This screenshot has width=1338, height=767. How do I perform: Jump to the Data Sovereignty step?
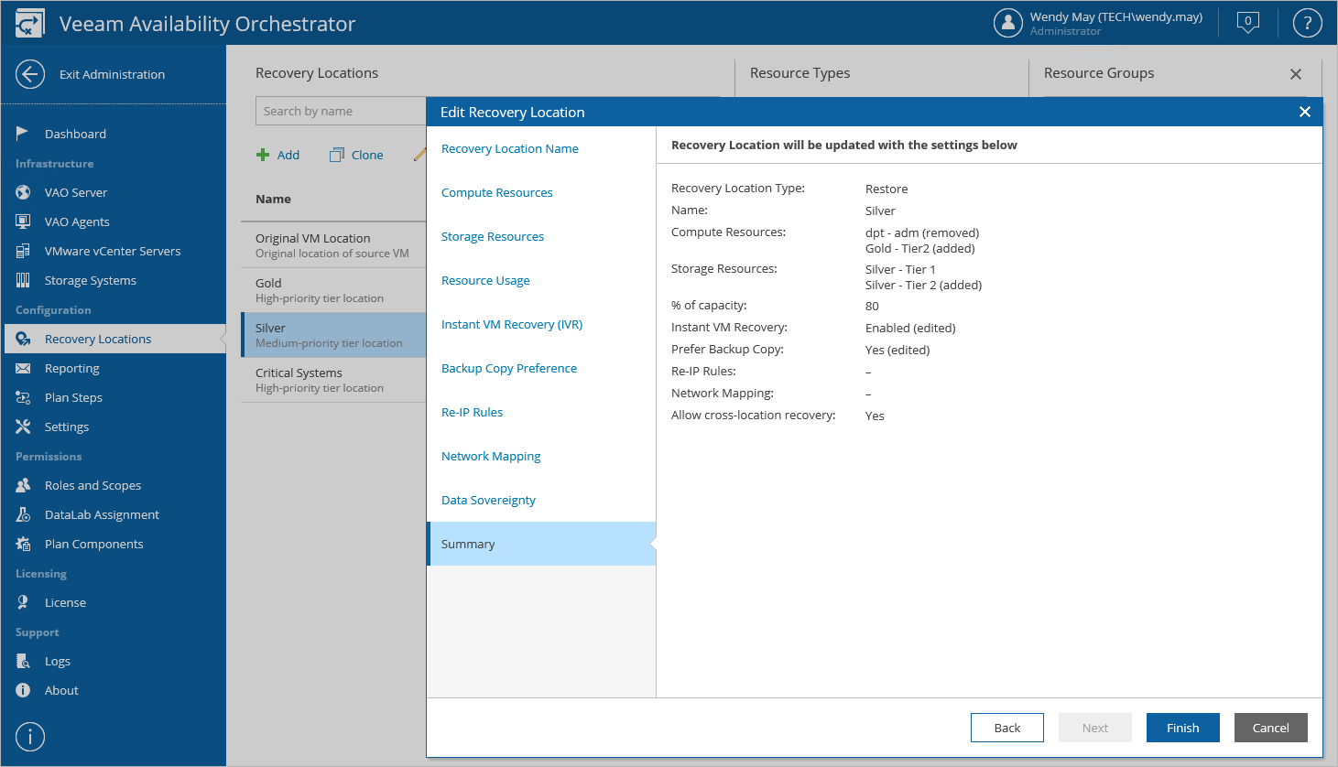tap(488, 501)
